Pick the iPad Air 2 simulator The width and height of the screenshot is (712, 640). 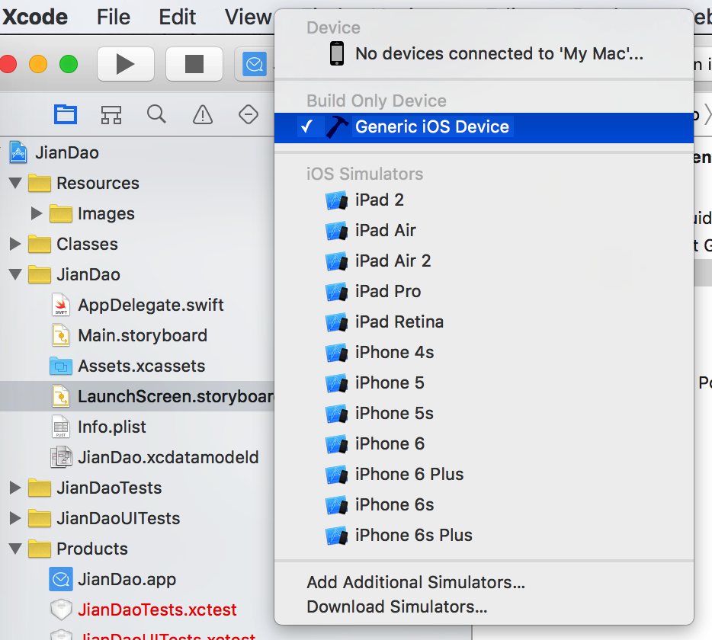click(x=393, y=261)
